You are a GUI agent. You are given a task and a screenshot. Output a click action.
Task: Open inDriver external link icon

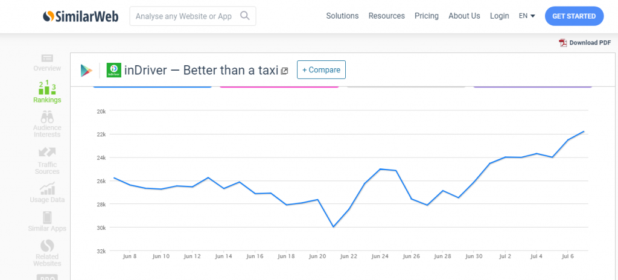pyautogui.click(x=285, y=71)
